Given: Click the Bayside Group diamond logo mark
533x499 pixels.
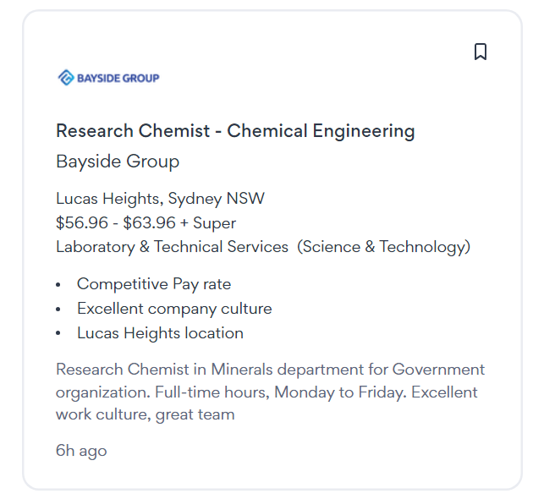Looking at the screenshot, I should [65, 78].
